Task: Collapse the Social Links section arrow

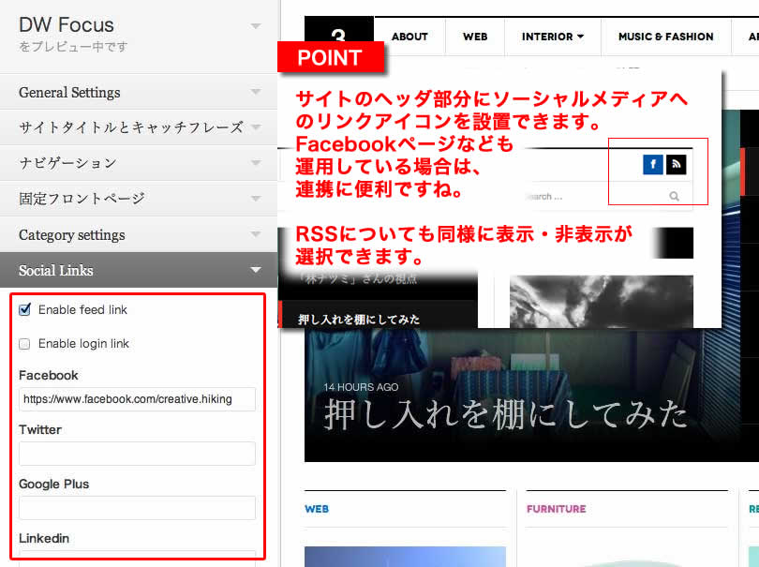Action: [x=256, y=270]
